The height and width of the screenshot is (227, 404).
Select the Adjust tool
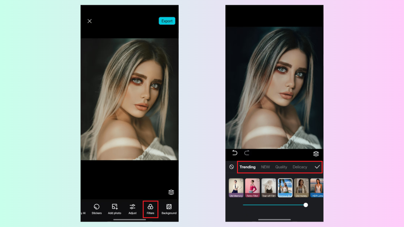click(x=132, y=209)
